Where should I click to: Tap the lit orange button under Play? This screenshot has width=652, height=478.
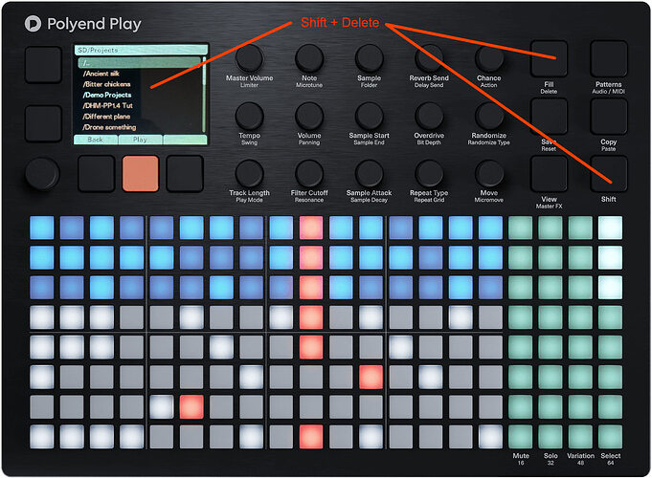141,174
